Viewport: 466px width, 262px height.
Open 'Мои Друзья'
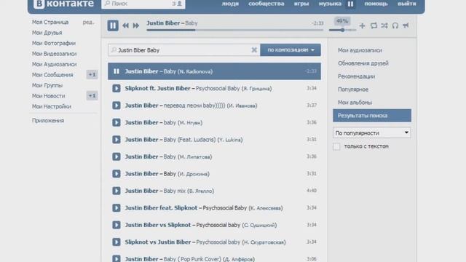pos(47,33)
